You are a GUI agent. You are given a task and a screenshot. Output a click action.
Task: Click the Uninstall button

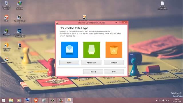(x=114, y=63)
